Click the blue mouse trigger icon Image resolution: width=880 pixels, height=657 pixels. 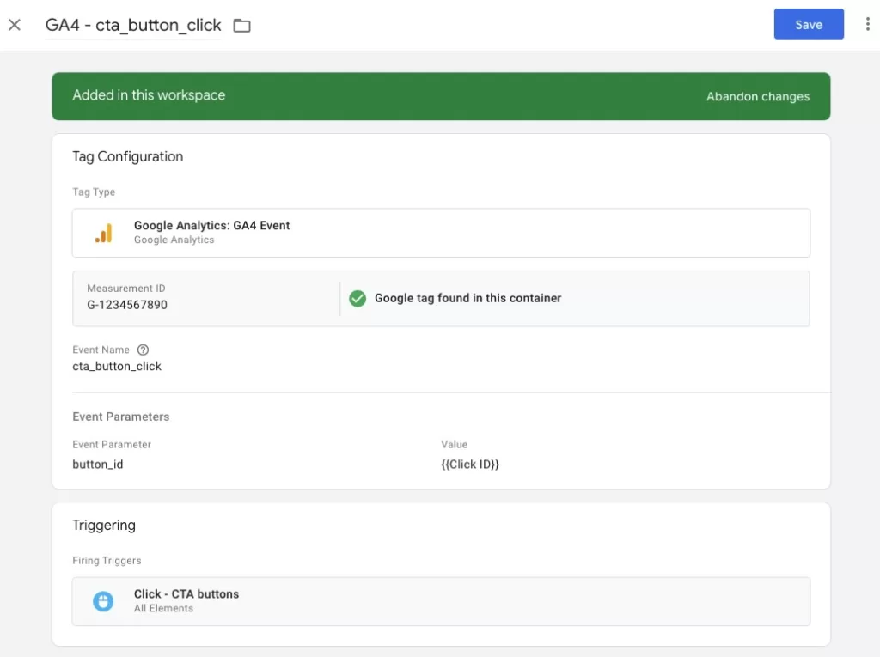(103, 601)
